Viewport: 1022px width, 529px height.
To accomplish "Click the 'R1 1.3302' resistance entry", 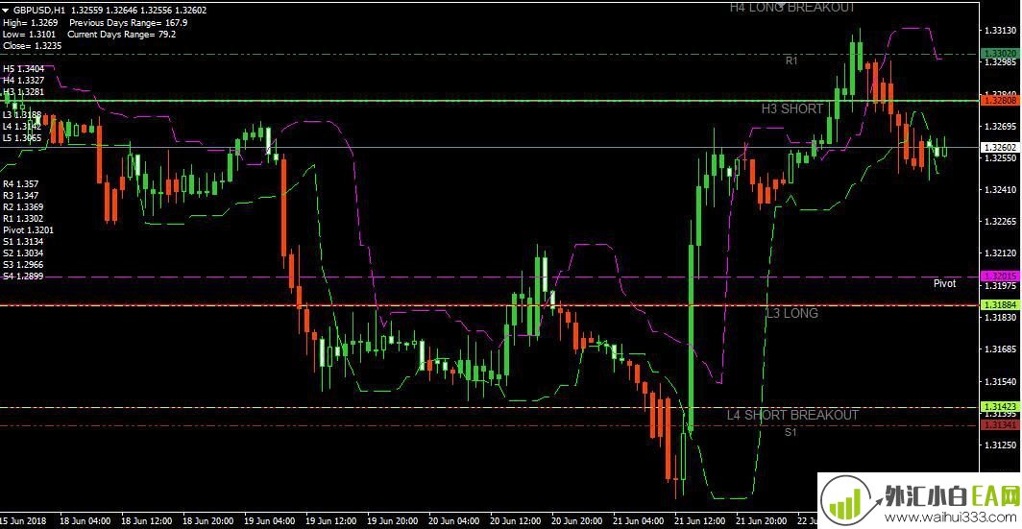I will point(23,219).
